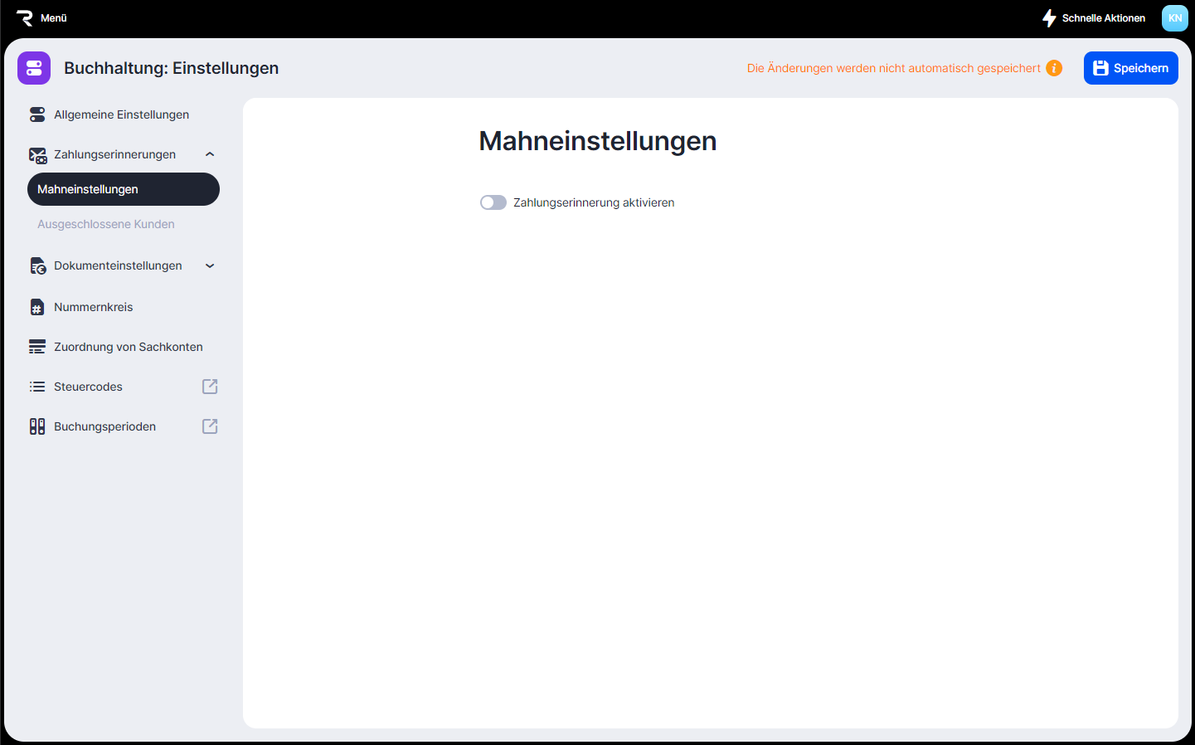This screenshot has height=745, width=1195.
Task: Open Schnelle Aktionen
Action: point(1104,18)
